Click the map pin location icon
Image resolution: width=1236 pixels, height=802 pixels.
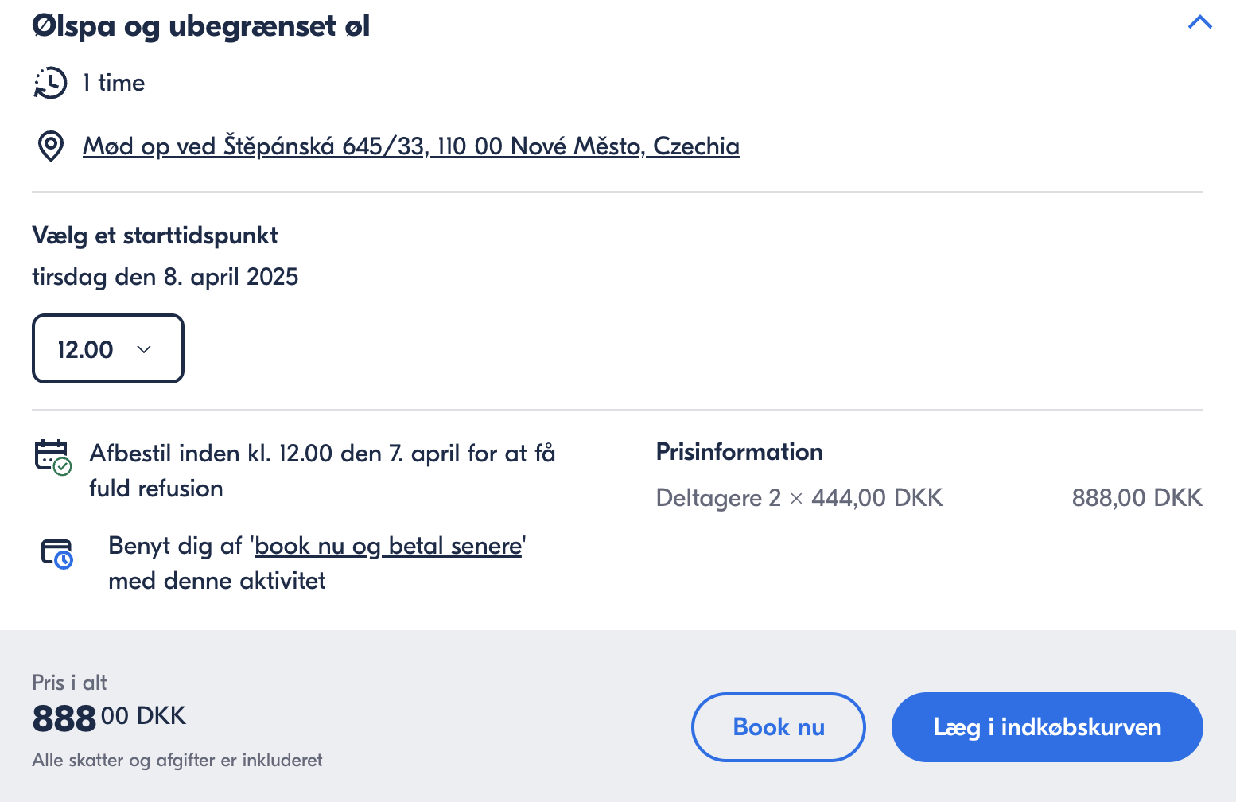tap(51, 146)
